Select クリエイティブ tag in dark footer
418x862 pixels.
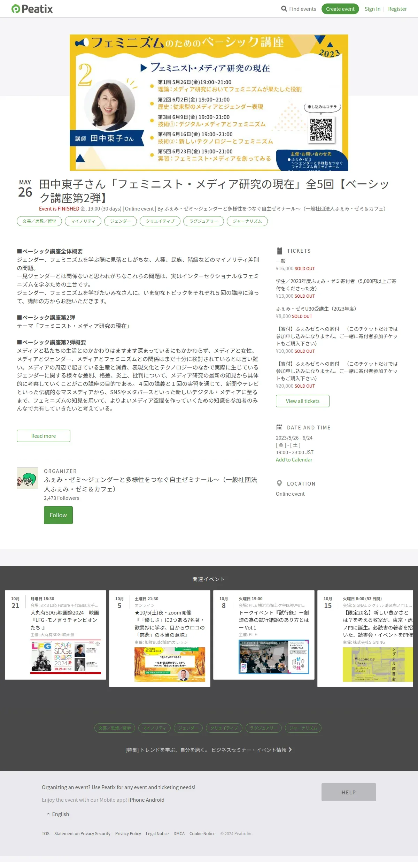click(224, 728)
